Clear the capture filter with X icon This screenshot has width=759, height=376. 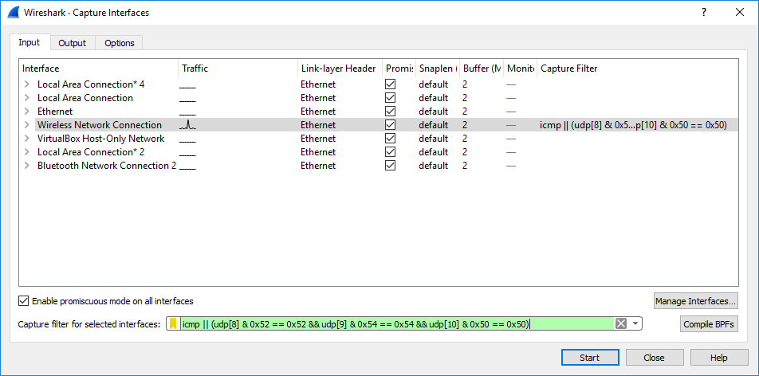pyautogui.click(x=620, y=323)
